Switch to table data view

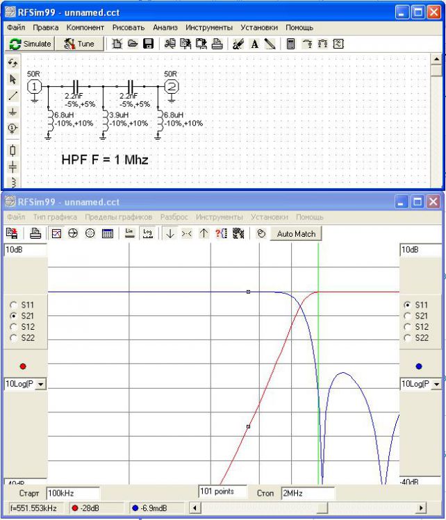click(x=108, y=233)
